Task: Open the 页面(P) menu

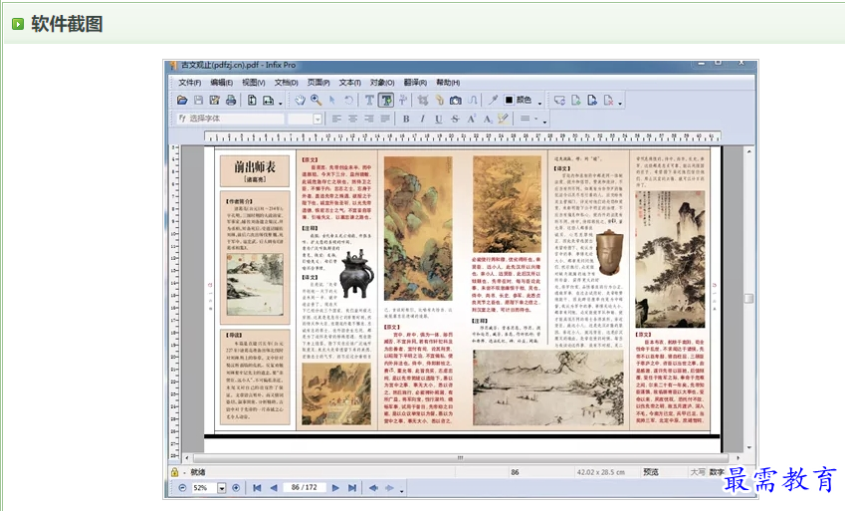Action: (x=318, y=83)
